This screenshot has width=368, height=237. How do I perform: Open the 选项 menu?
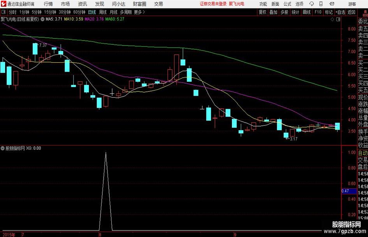[x=299, y=4]
